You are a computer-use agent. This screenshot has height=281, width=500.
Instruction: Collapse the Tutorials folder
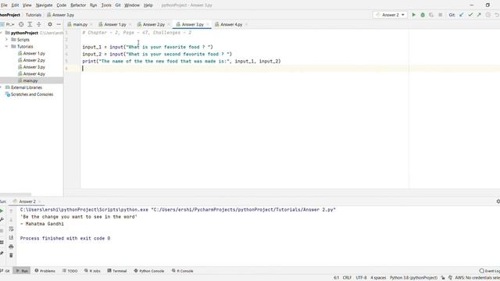[x=6, y=47]
